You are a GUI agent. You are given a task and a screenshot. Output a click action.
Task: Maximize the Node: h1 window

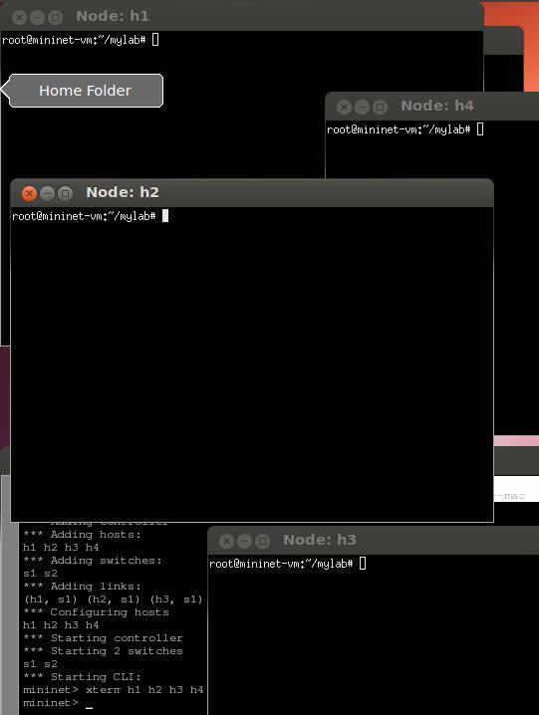pyautogui.click(x=55, y=17)
